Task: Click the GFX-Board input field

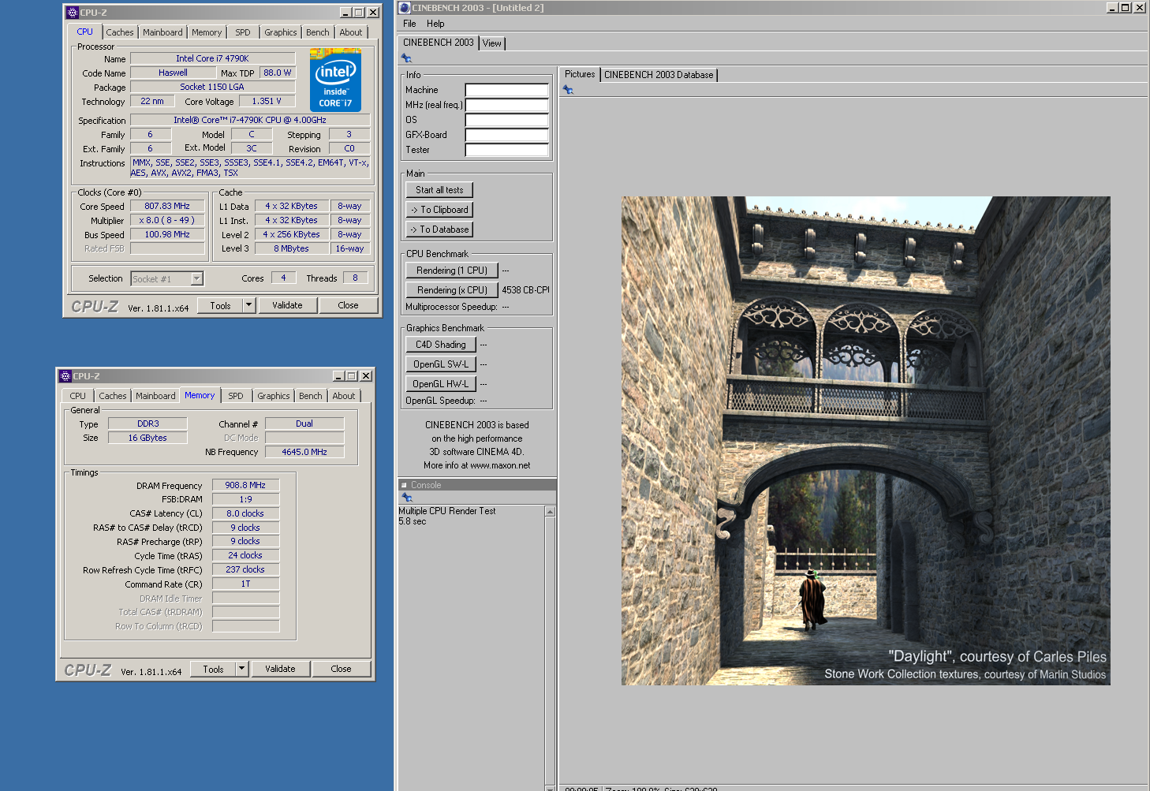Action: tap(506, 135)
